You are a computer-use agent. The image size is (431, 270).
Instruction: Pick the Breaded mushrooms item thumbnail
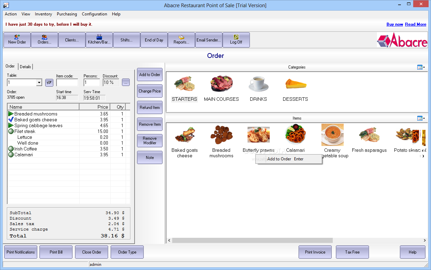pos(221,135)
